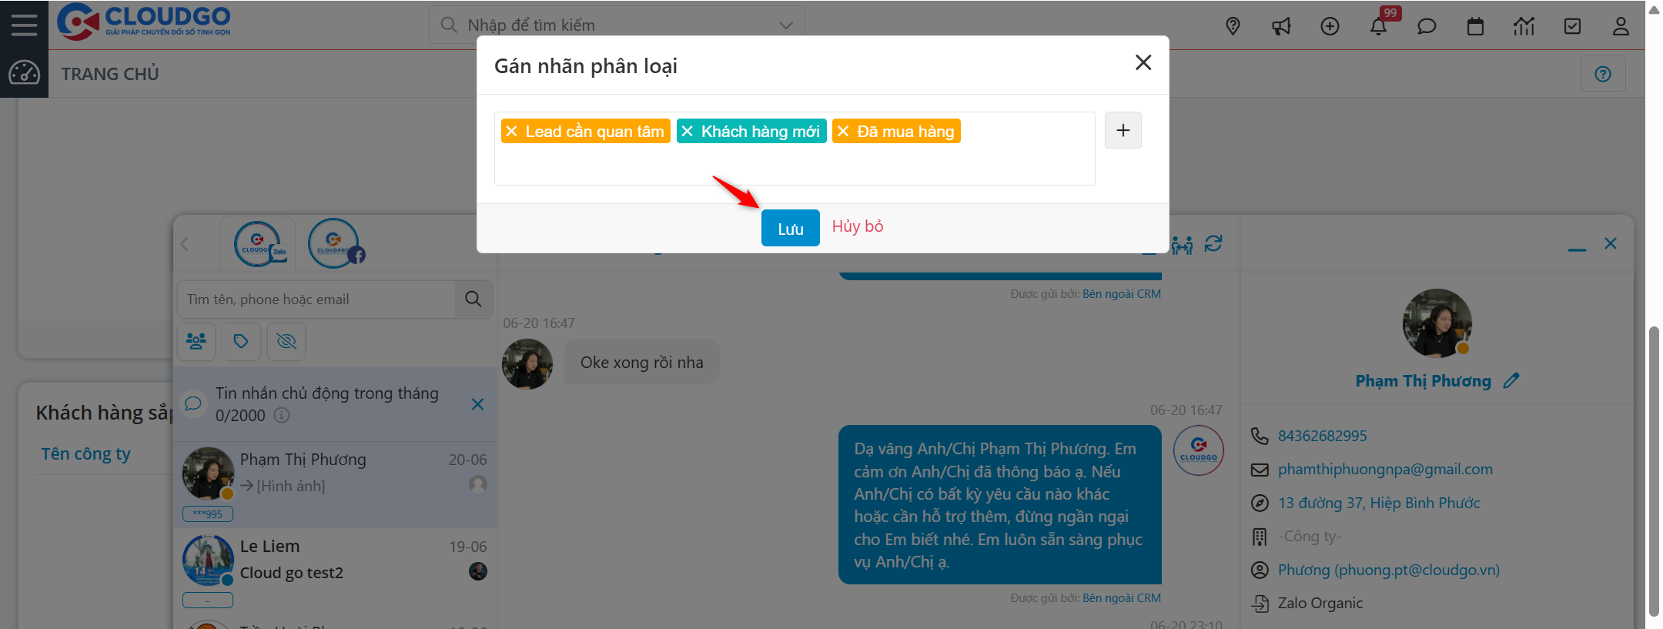Remove the 'Lead cần quan tâm' tag
This screenshot has height=629, width=1663.
[x=512, y=131]
